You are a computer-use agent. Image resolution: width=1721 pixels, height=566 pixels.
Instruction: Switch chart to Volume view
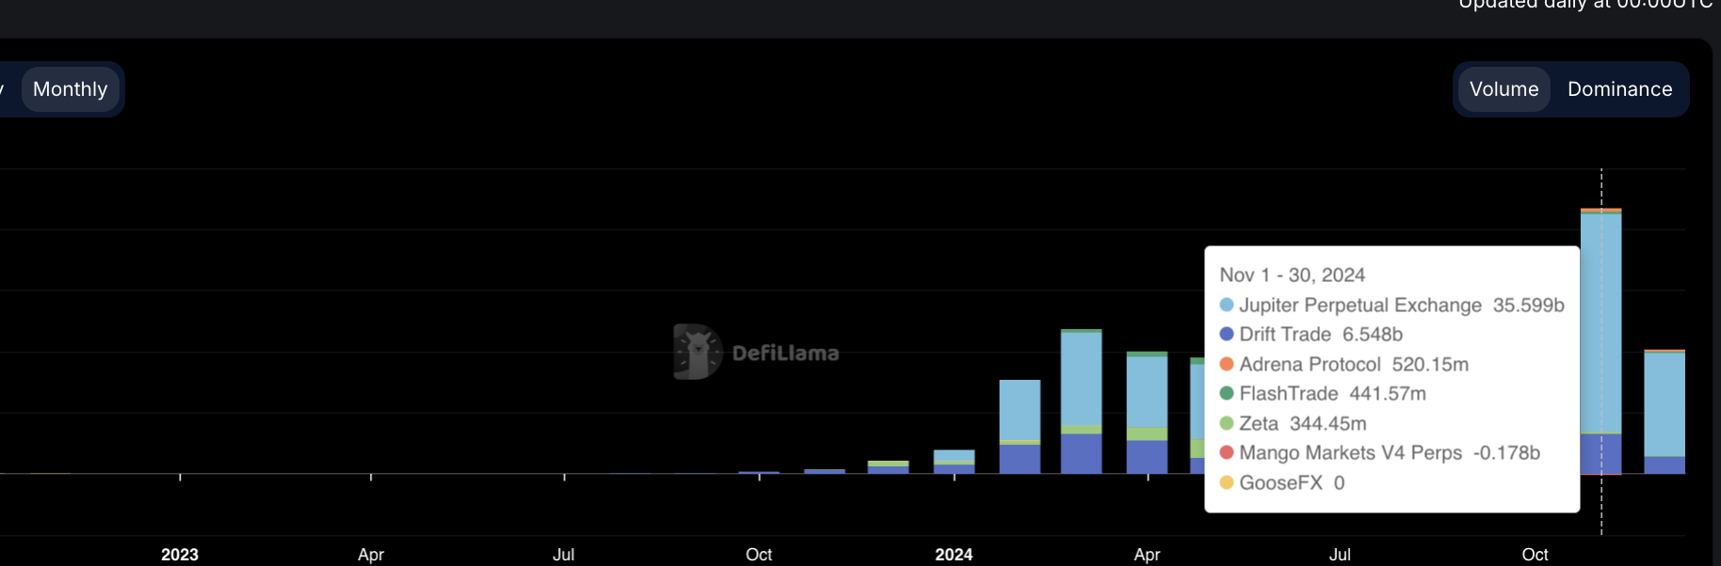(x=1504, y=89)
